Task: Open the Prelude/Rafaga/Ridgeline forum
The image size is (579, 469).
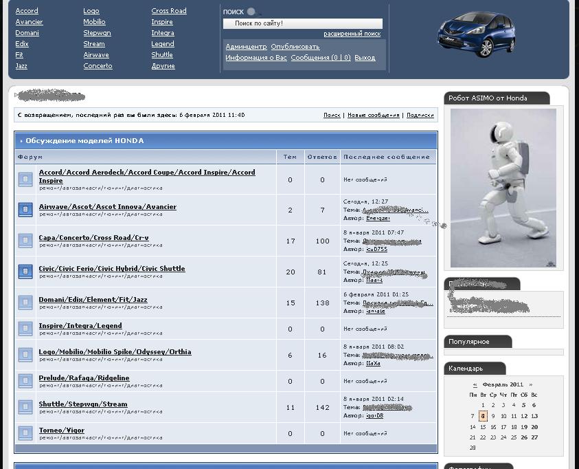Action: (x=84, y=378)
